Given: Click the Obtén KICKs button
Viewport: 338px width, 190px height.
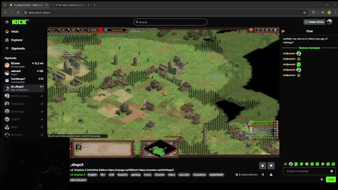Looking at the screenshot, I should coord(314,22).
